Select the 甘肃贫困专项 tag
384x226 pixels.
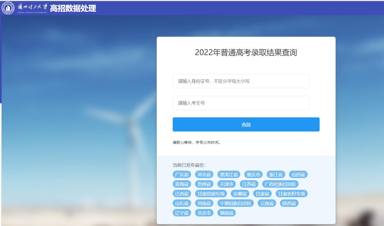(x=211, y=194)
